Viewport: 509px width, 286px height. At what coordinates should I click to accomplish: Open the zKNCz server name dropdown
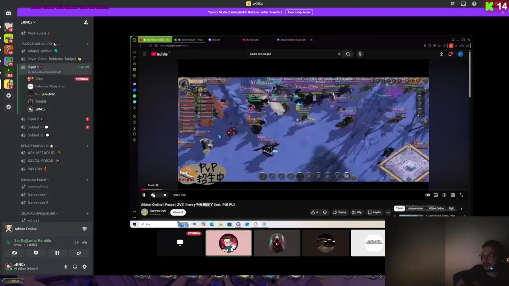coord(29,23)
